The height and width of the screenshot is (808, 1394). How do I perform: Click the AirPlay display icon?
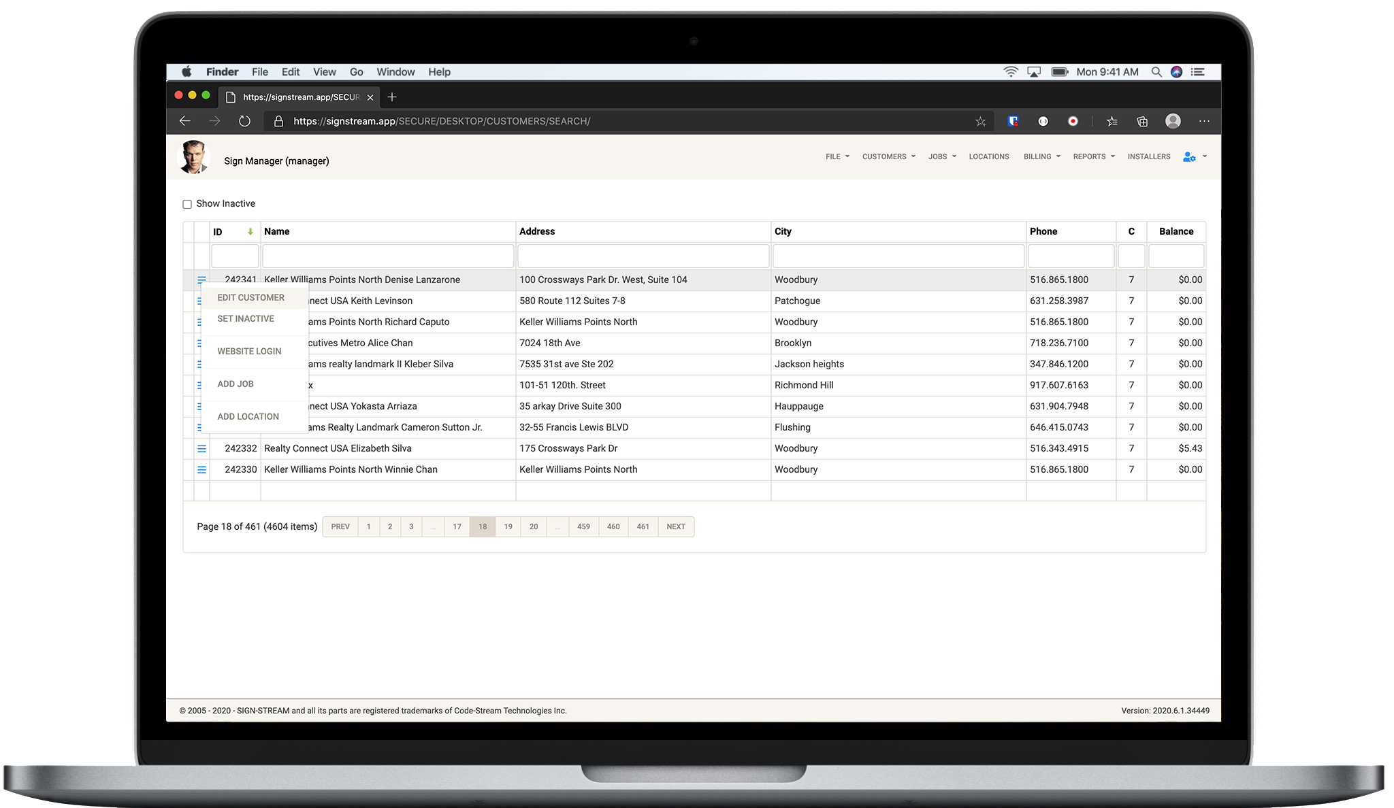tap(1034, 72)
